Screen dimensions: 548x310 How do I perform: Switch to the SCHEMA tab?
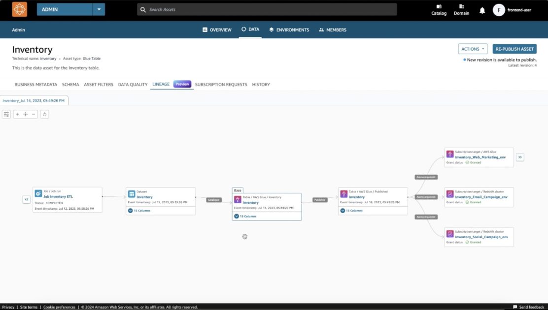[70, 84]
